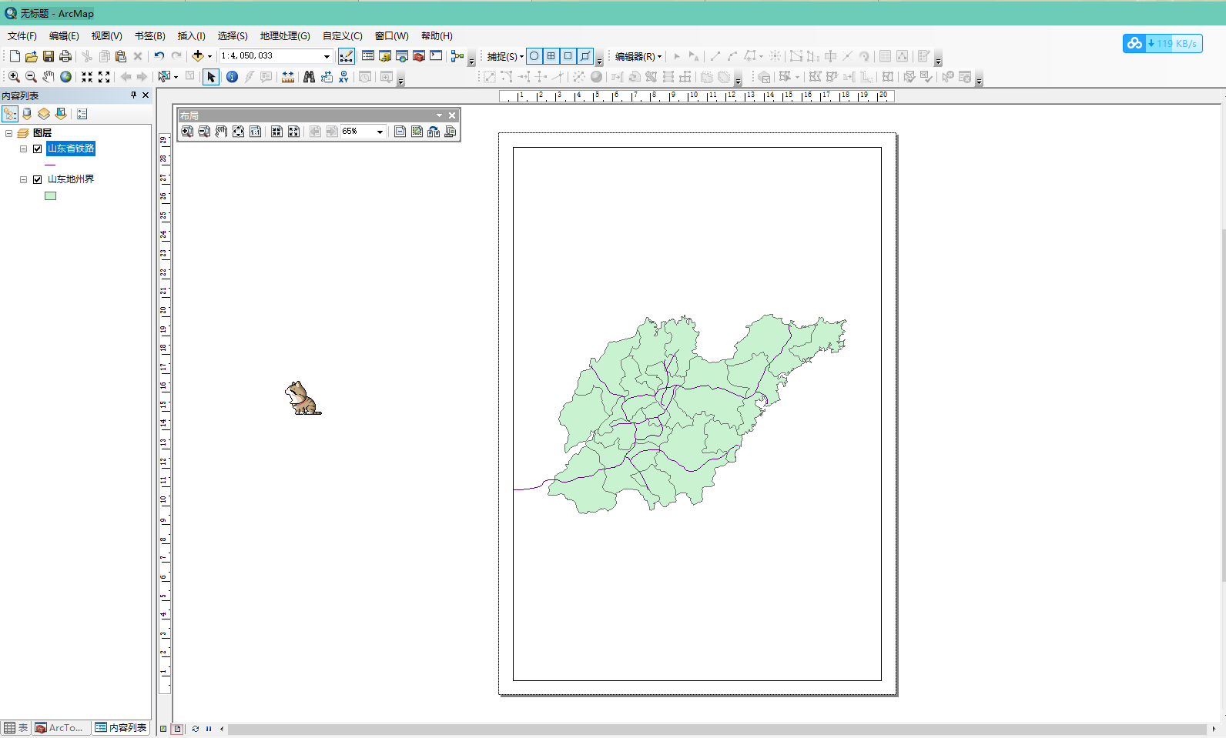Image resolution: width=1226 pixels, height=738 pixels.
Task: Open the 布局 toolbar options arrow
Action: click(x=439, y=115)
